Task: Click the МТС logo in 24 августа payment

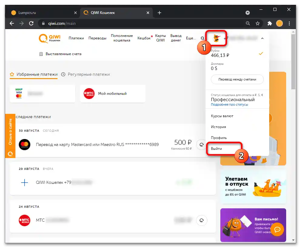Action: click(x=25, y=220)
